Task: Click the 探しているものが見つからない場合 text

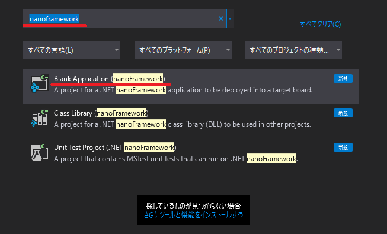Action: tap(193, 206)
